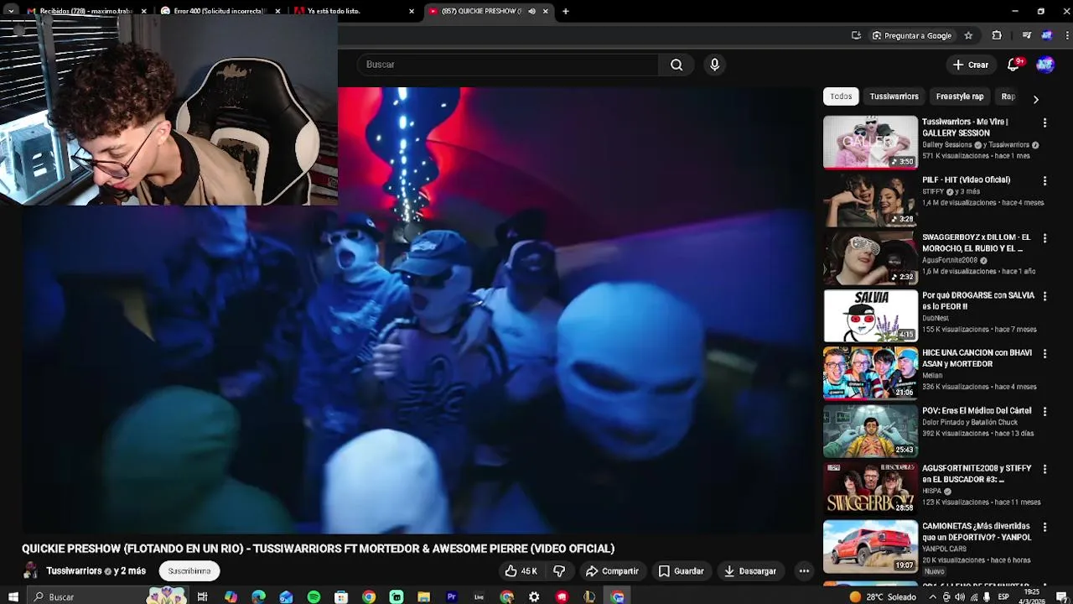The width and height of the screenshot is (1073, 604).
Task: Switch to the Gmail Recibidos tab
Action: point(87,12)
